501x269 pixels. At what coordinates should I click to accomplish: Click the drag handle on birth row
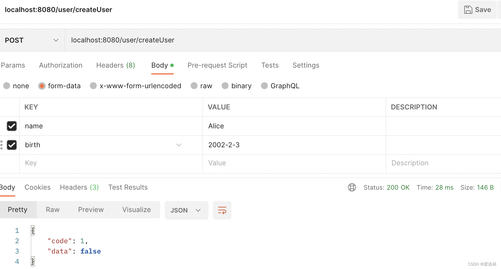tap(2, 145)
